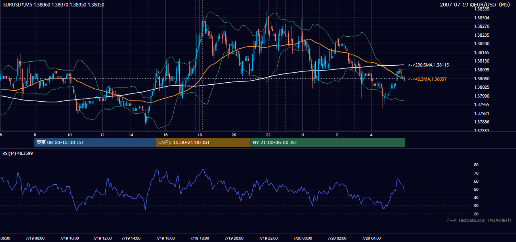This screenshot has width=516, height=242.
Task: Click the 1.37851 price axis label
Action: coord(482,131)
